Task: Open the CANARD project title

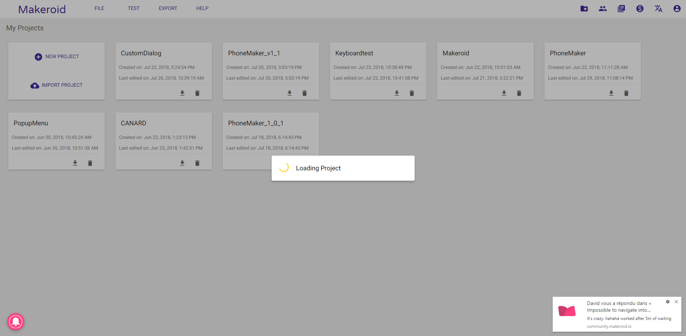Action: [x=133, y=123]
